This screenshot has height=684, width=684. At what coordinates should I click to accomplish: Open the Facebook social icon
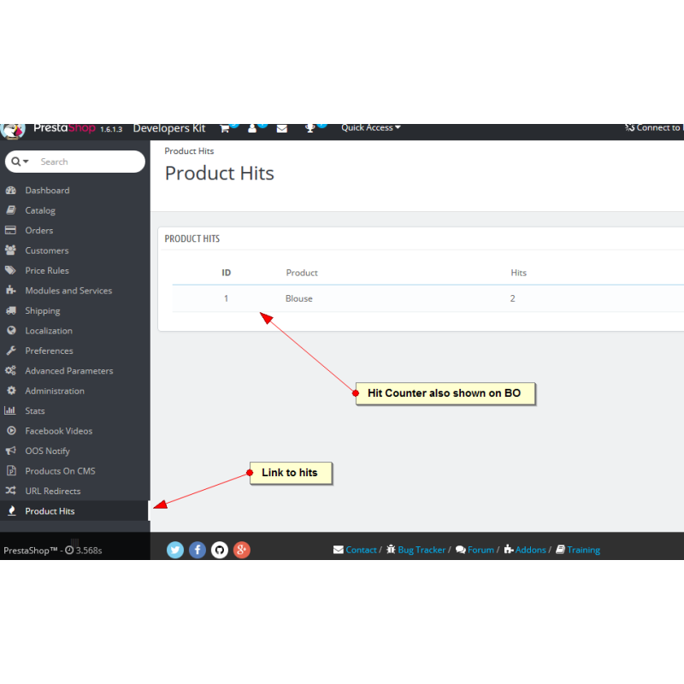coord(198,550)
